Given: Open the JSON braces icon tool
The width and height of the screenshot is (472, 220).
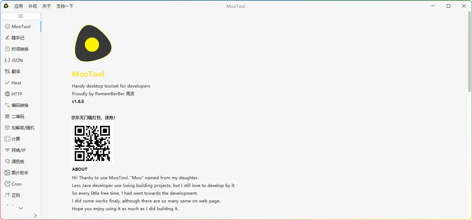Looking at the screenshot, I should pos(7,60).
